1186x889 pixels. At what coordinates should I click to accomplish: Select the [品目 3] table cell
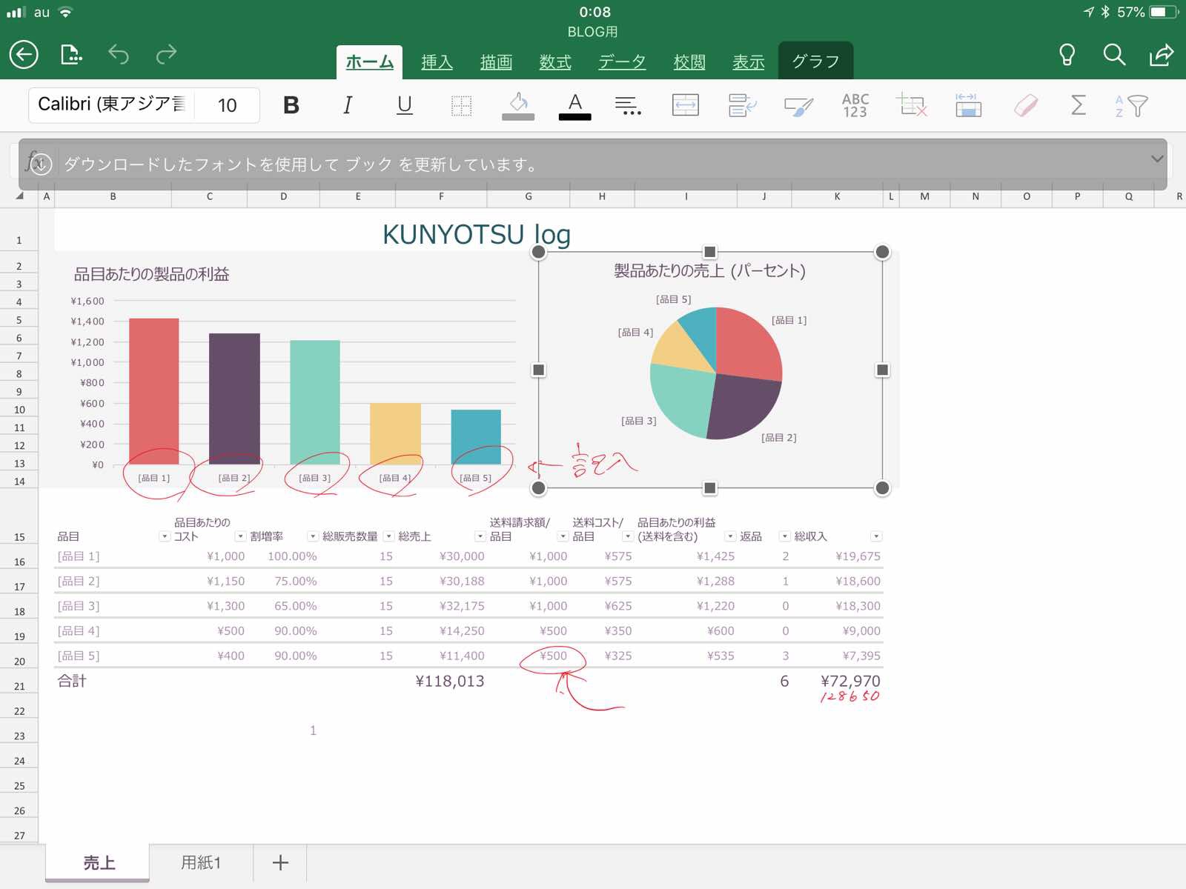79,606
